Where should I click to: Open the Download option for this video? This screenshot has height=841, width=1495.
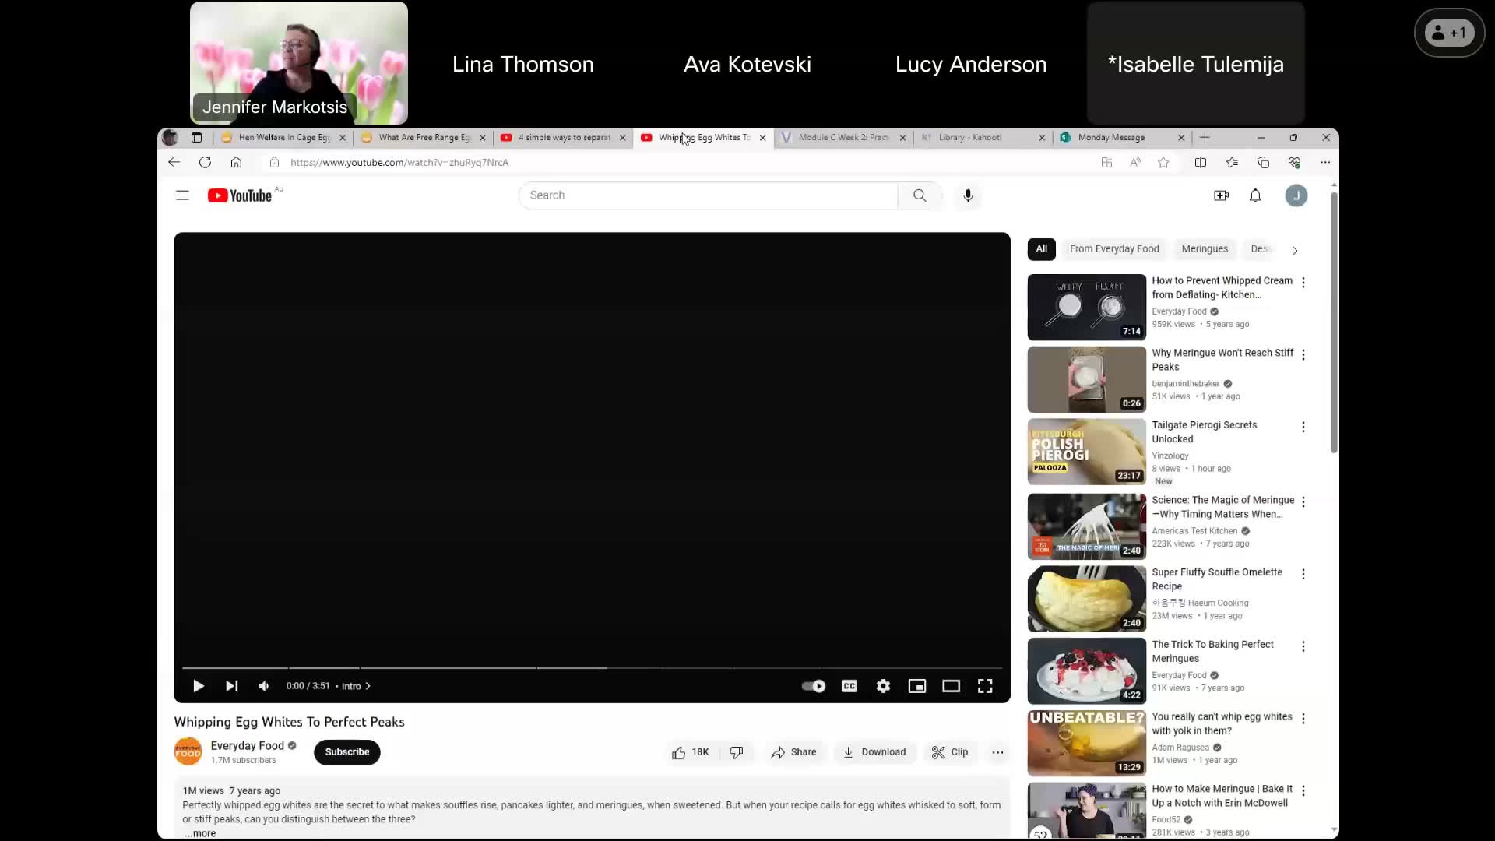pos(874,751)
